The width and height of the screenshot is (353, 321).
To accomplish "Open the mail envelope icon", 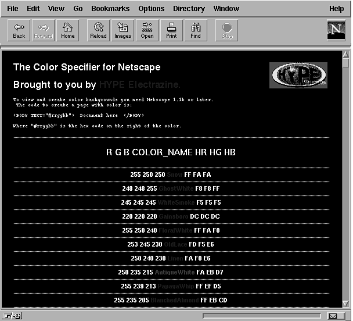I will pyautogui.click(x=333, y=316).
